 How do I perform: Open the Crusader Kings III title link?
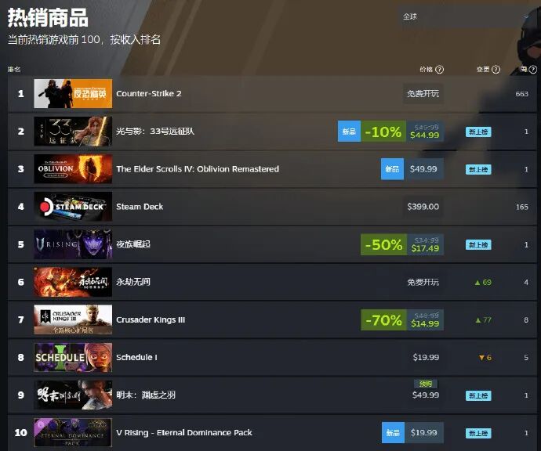151,319
